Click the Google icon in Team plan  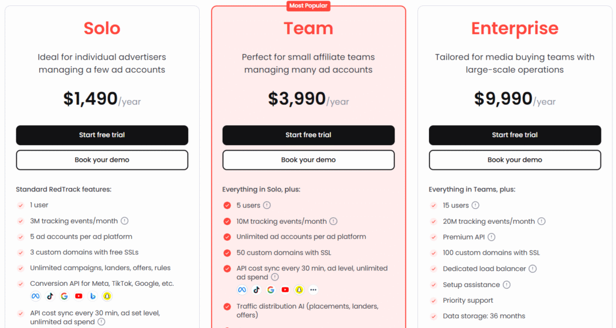271,290
